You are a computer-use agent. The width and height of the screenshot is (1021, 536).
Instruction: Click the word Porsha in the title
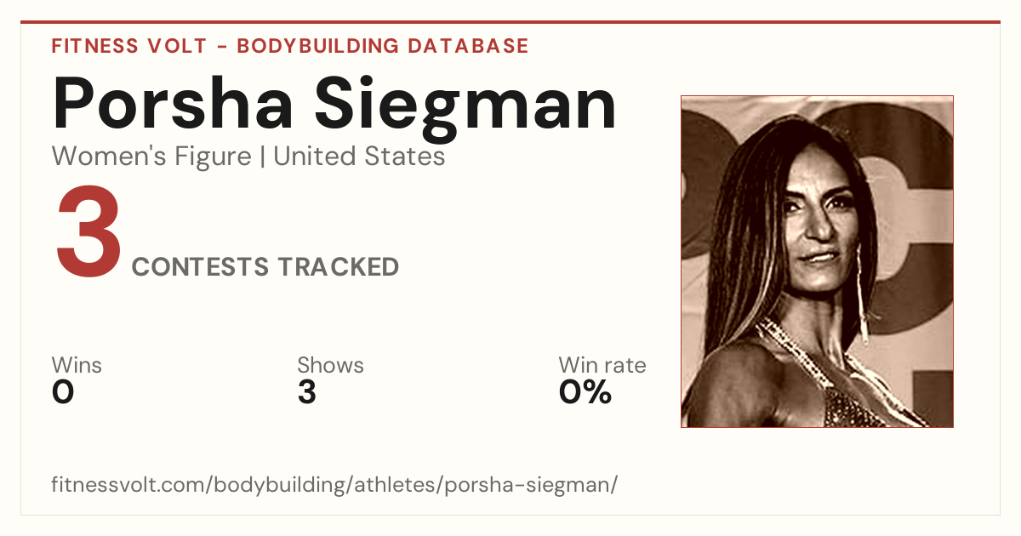click(174, 104)
